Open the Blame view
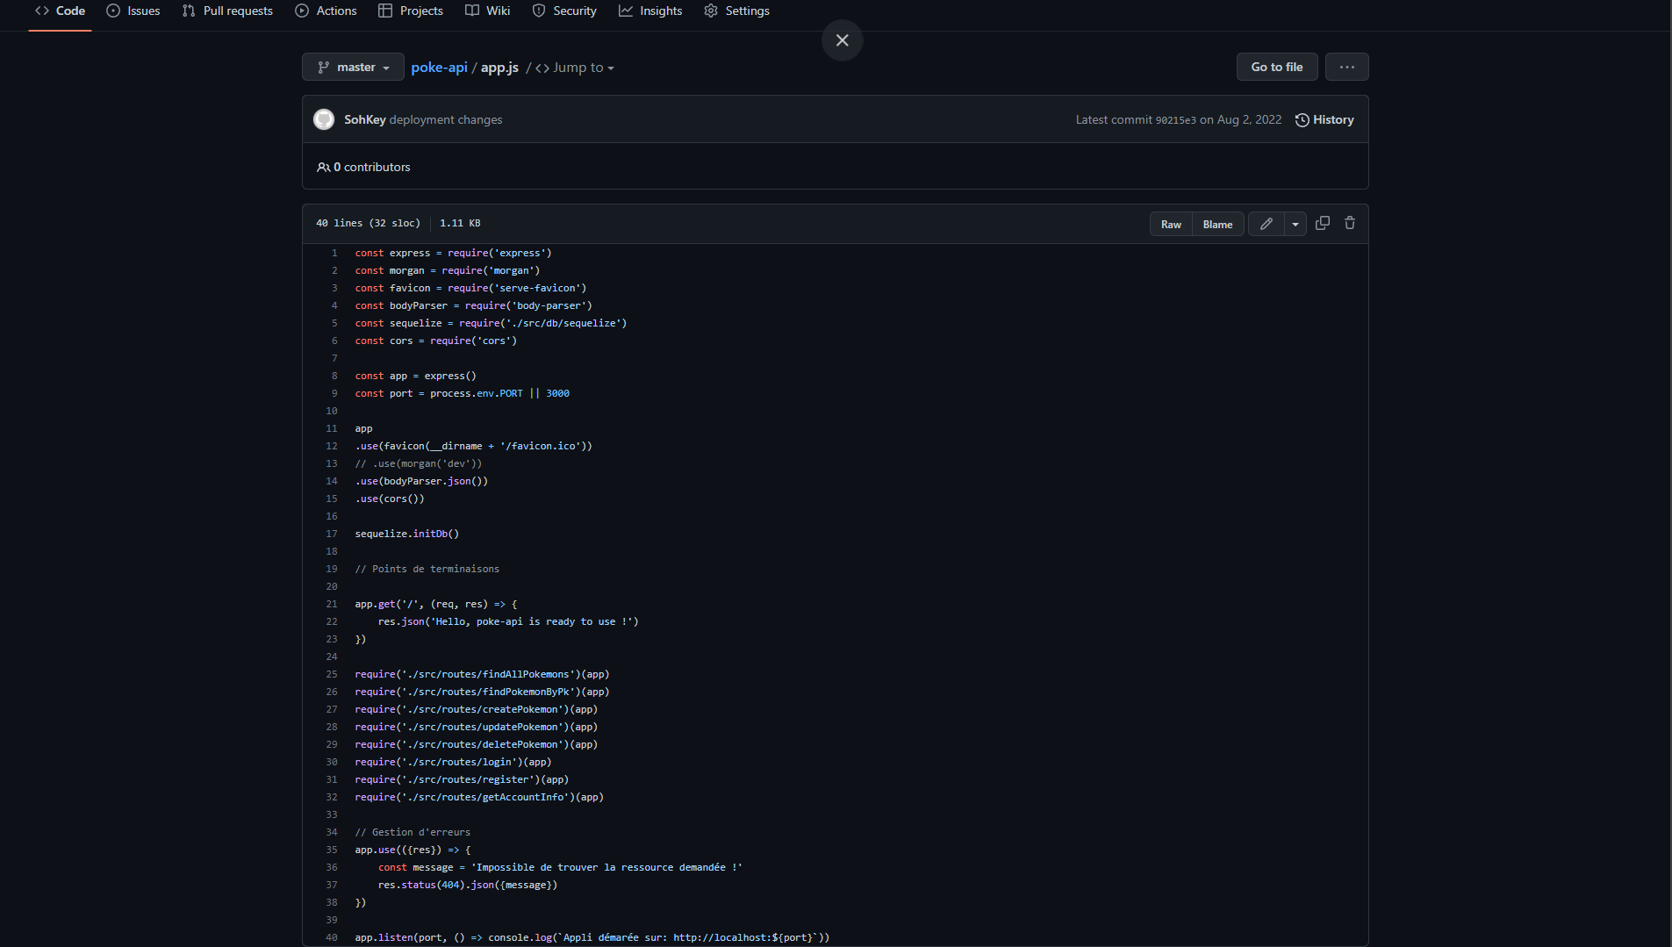The image size is (1672, 947). coord(1217,224)
